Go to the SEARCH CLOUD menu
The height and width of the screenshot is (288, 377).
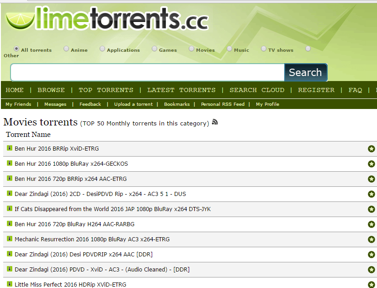pyautogui.click(x=257, y=90)
